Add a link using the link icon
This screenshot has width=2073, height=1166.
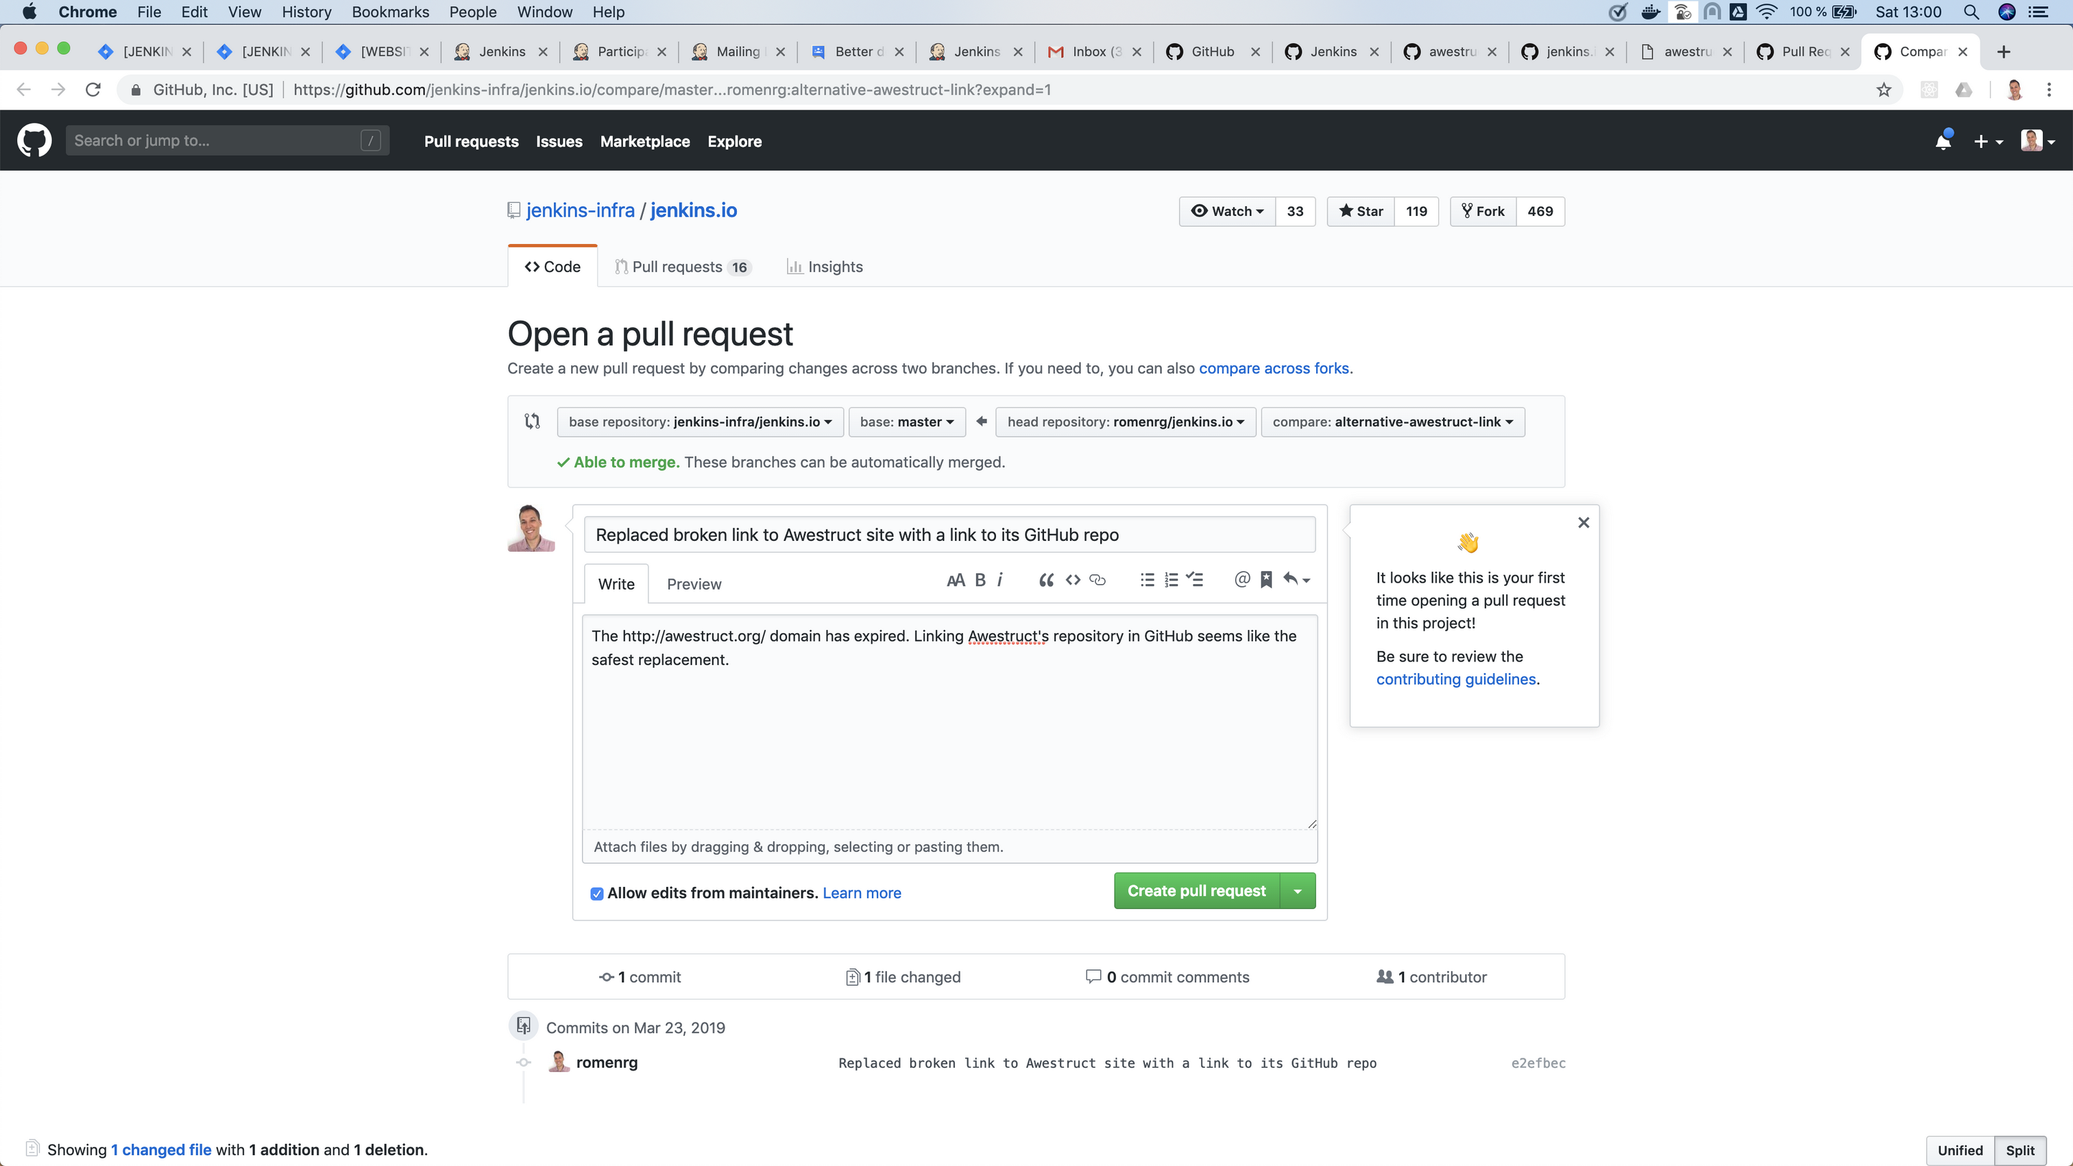pos(1097,579)
